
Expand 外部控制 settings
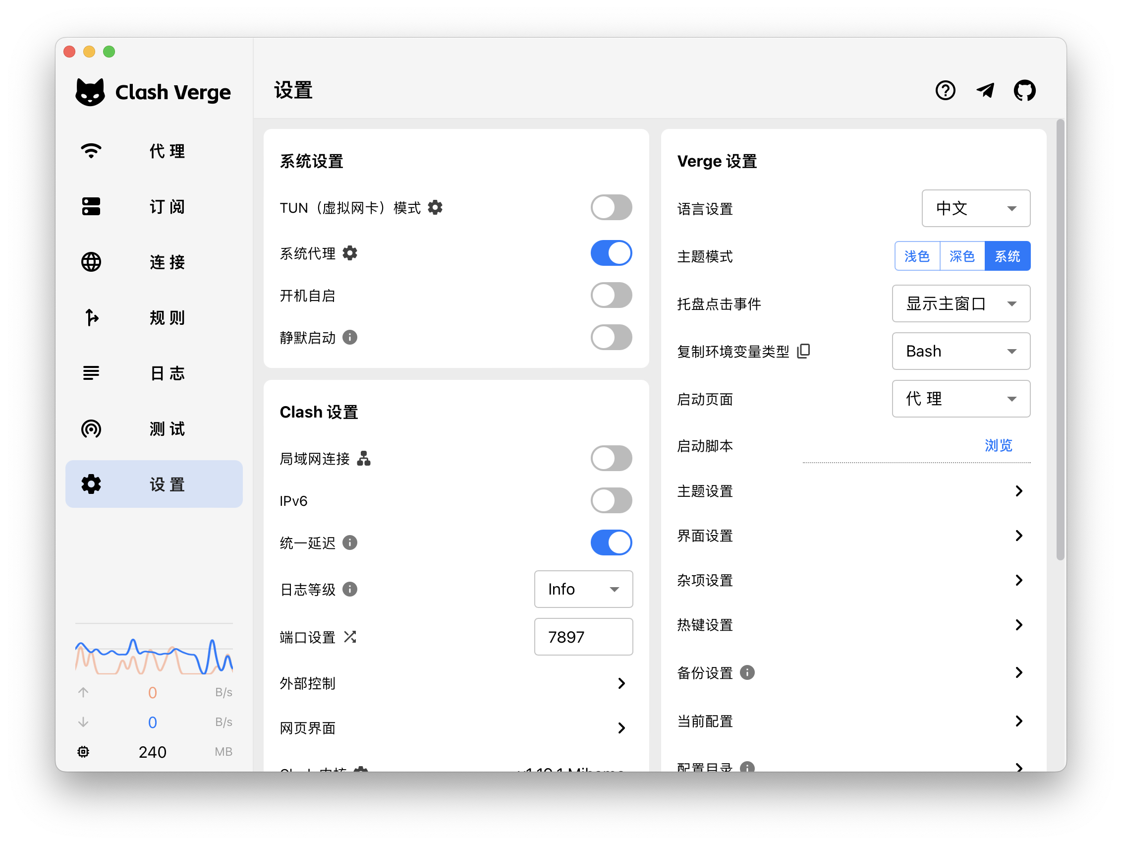pos(456,683)
